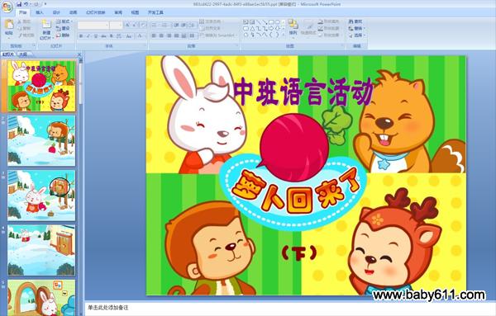Viewport: 496px width, 316px height.
Task: Expand the Layout (版式) dropdown
Action: 64,21
